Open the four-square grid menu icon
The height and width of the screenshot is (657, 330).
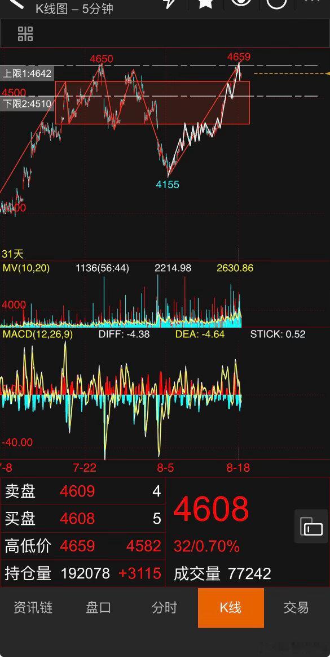[x=25, y=34]
